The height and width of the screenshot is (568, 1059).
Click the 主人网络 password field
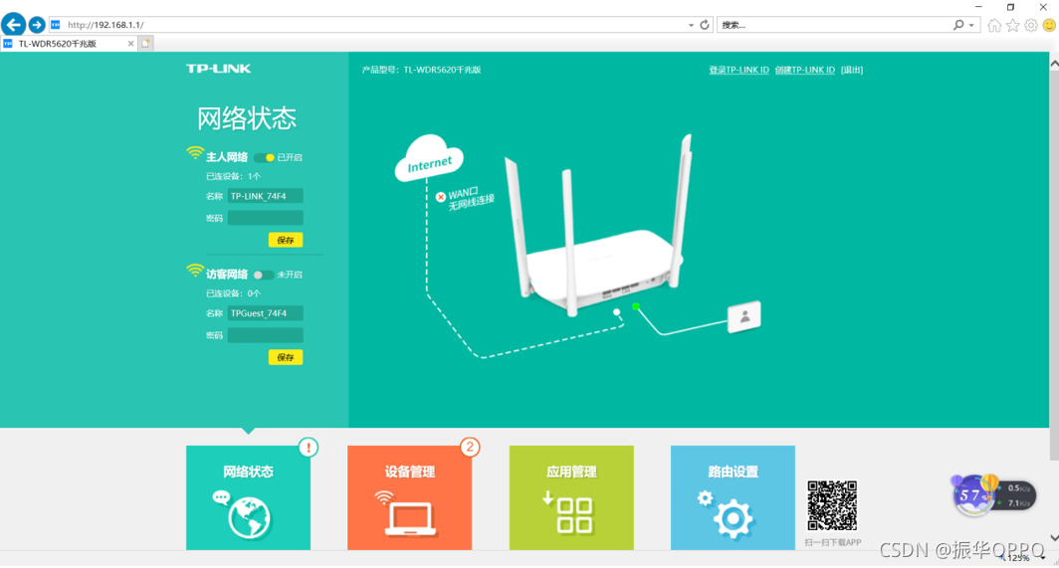click(265, 218)
